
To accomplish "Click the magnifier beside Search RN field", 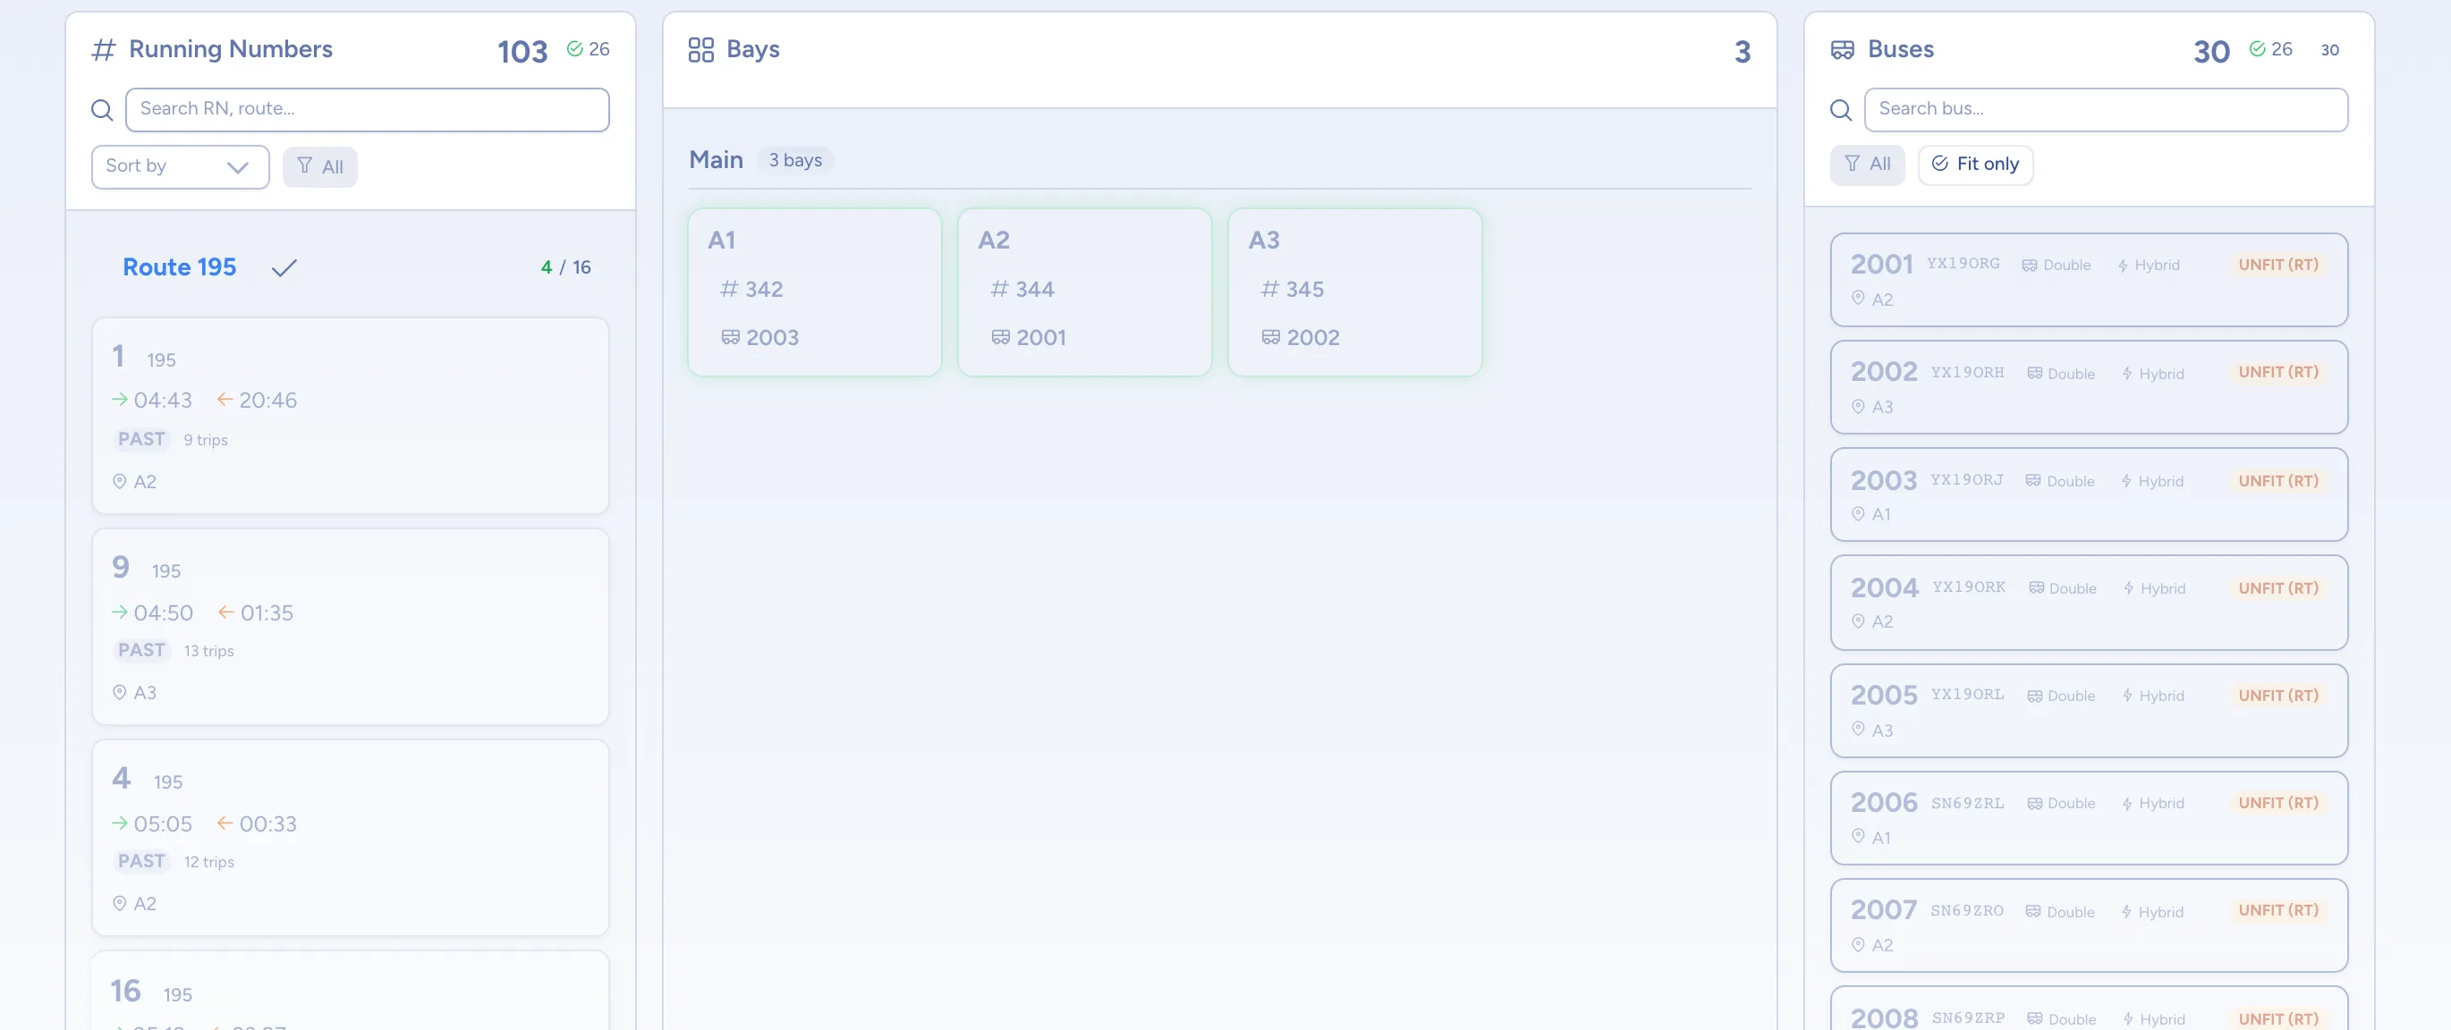I will (102, 110).
